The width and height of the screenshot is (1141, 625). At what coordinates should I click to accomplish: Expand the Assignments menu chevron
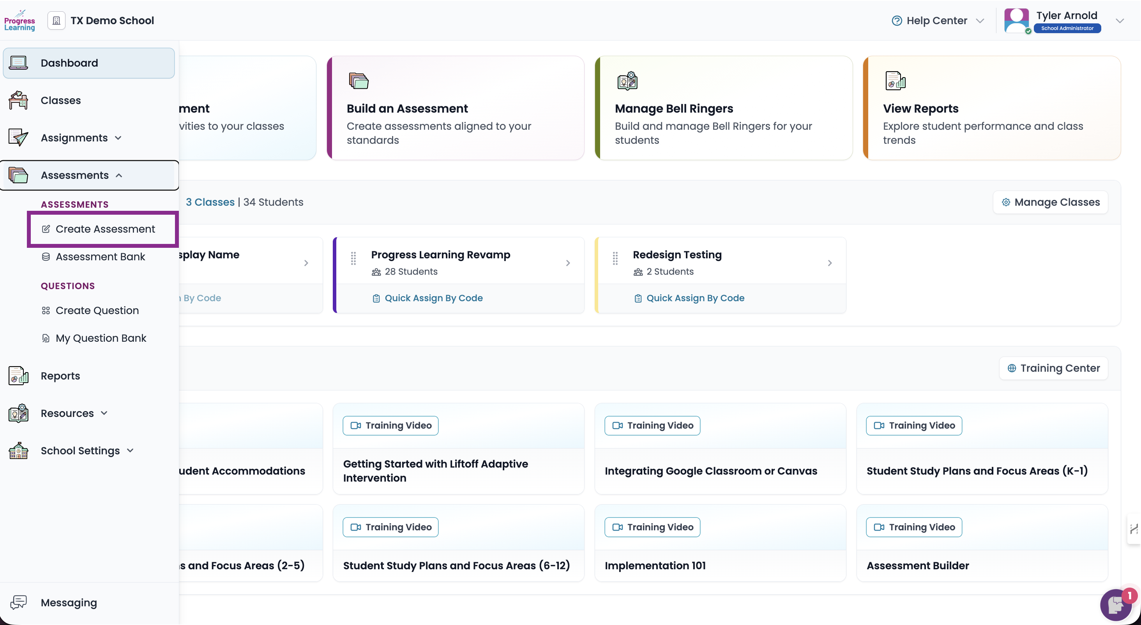(118, 138)
